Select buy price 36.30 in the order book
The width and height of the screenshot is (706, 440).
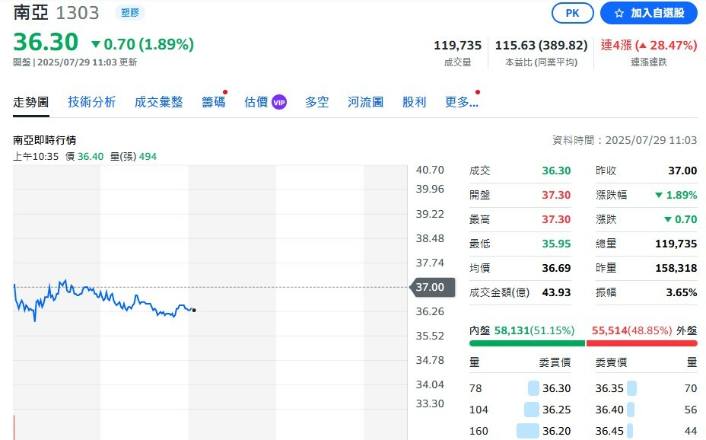[556, 387]
